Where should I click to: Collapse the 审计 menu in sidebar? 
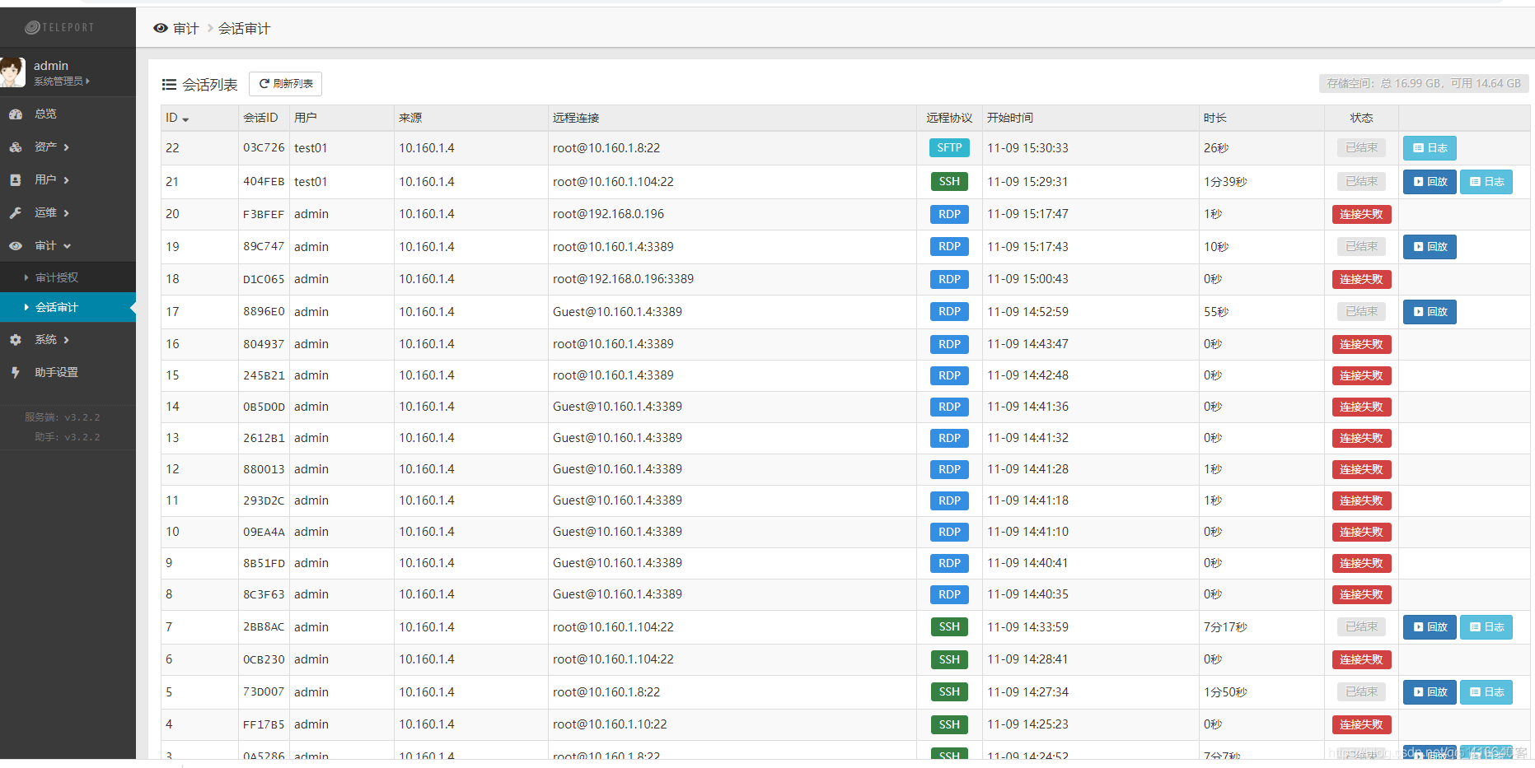pos(53,245)
